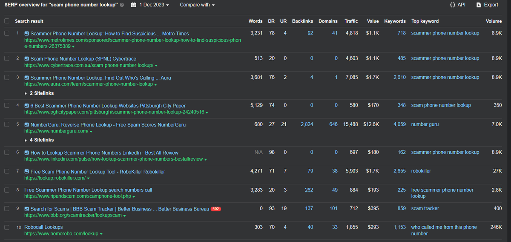Click the image icon beside Metro Times result
The width and height of the screenshot is (511, 242).
[27, 33]
